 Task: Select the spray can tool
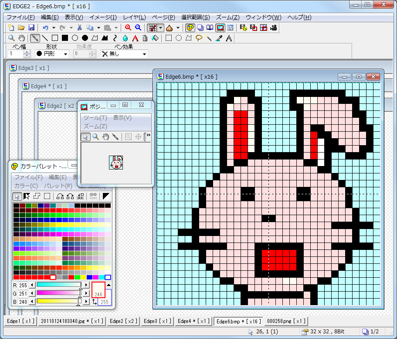click(x=145, y=38)
